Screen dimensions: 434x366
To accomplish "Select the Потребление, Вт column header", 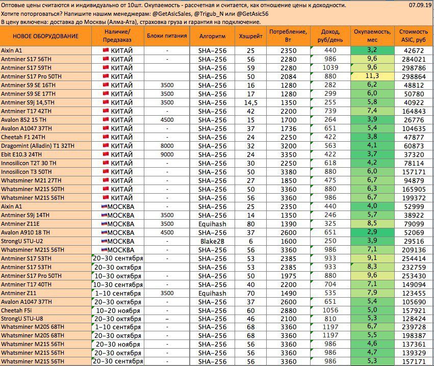I will (x=289, y=36).
